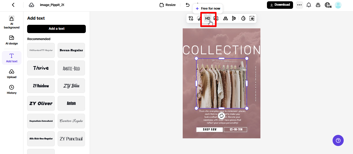353x154 pixels.
Task: Click the top-left resize handle of the photo
Action: (x=196, y=59)
